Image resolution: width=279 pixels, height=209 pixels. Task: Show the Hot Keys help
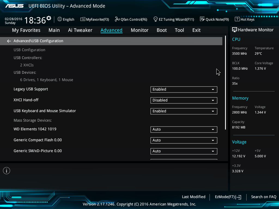point(244,19)
